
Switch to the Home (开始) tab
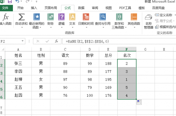pos(20,8)
